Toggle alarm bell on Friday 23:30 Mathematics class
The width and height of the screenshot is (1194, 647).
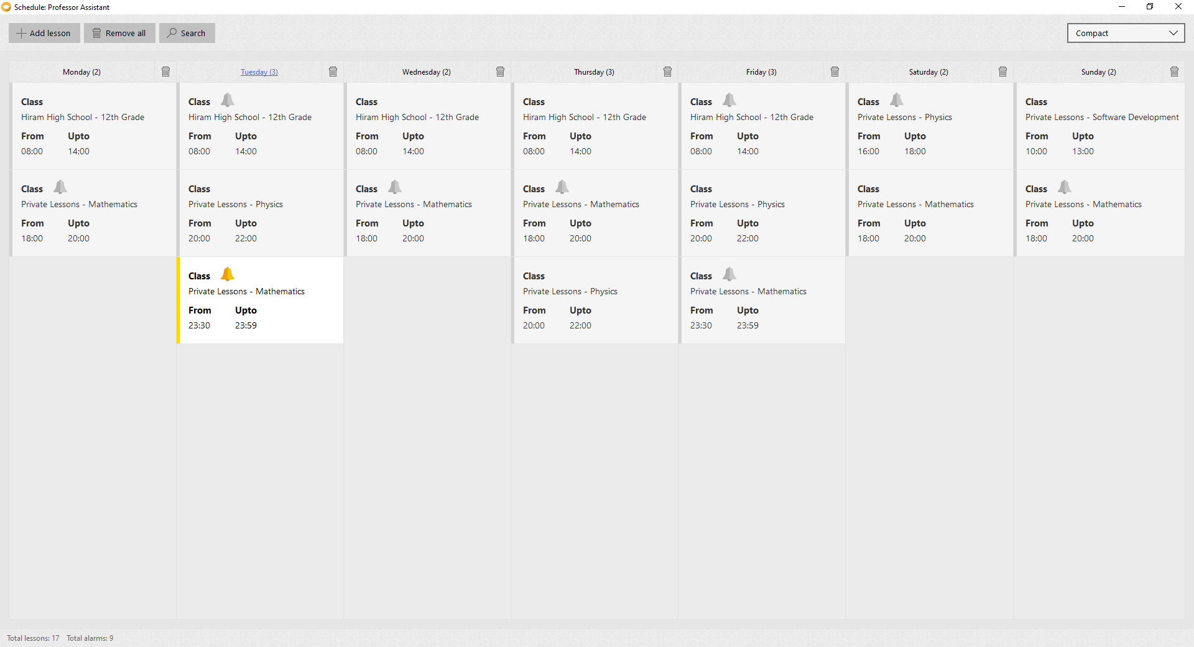[x=729, y=274]
